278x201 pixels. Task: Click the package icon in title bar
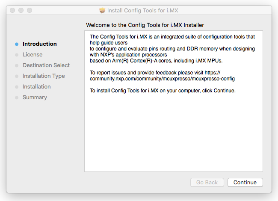click(x=102, y=10)
